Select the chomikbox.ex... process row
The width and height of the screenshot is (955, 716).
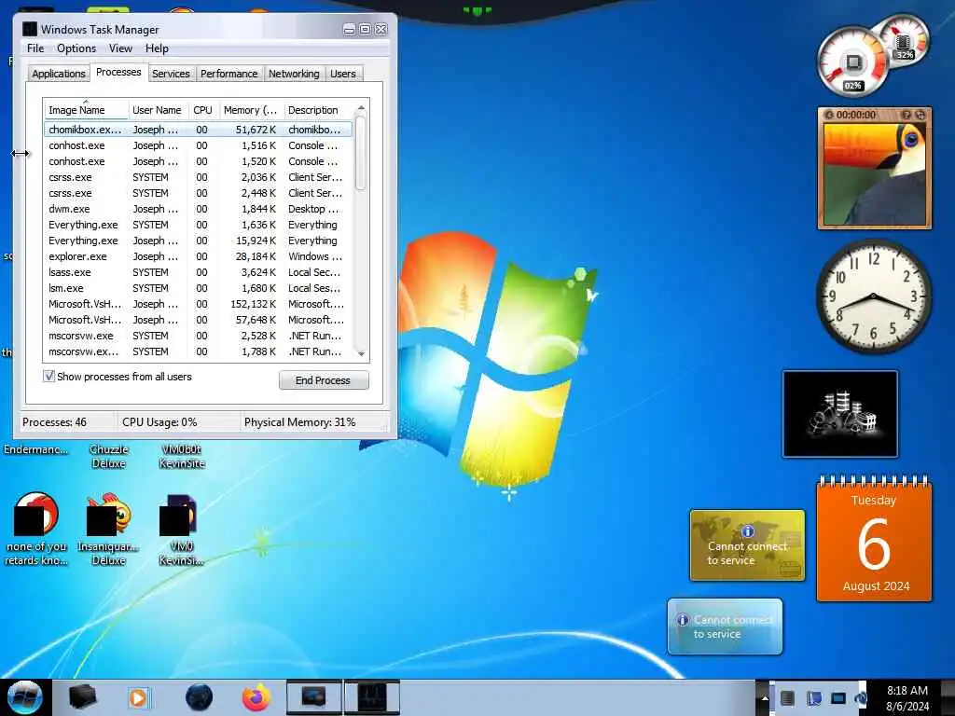[x=198, y=130]
